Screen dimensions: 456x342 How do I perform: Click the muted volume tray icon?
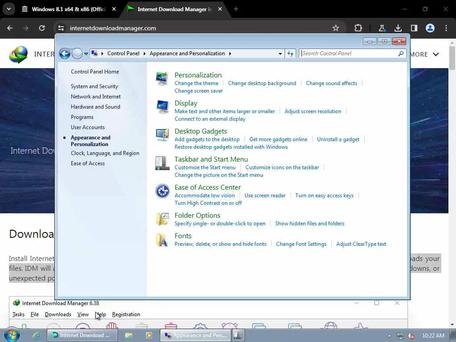pyautogui.click(x=411, y=336)
